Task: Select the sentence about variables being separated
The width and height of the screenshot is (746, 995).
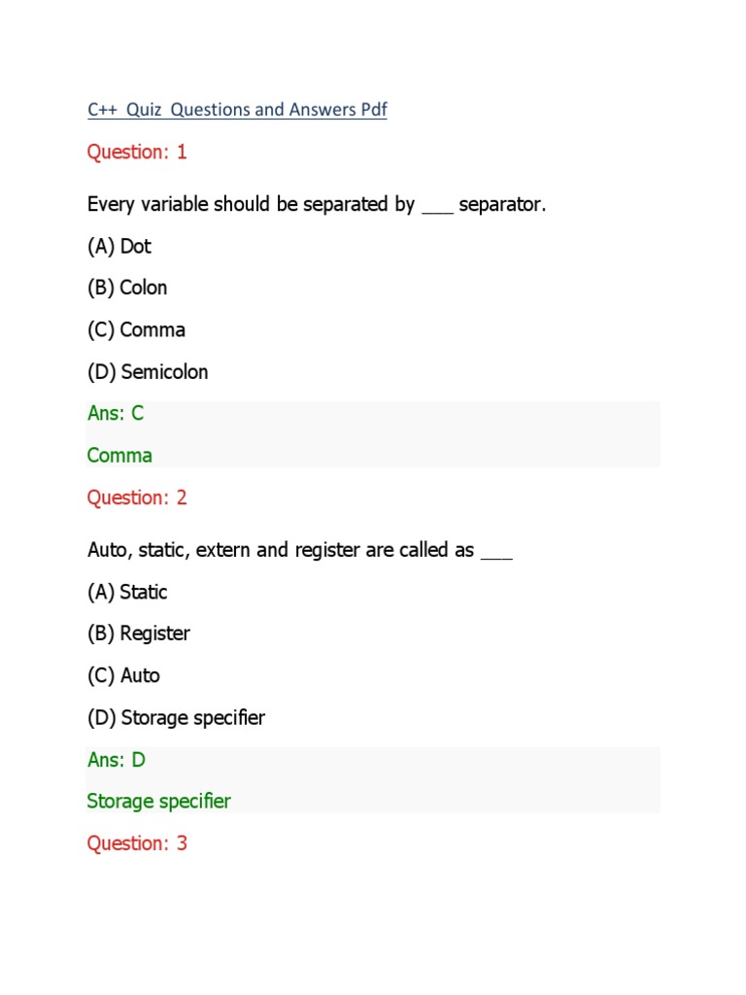Action: point(317,205)
